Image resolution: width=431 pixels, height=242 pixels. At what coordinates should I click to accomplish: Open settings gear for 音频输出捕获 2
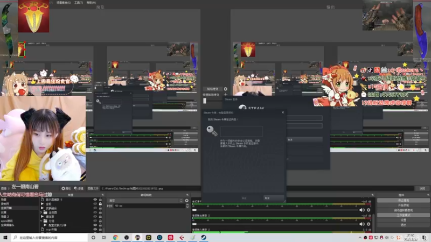pos(369,224)
